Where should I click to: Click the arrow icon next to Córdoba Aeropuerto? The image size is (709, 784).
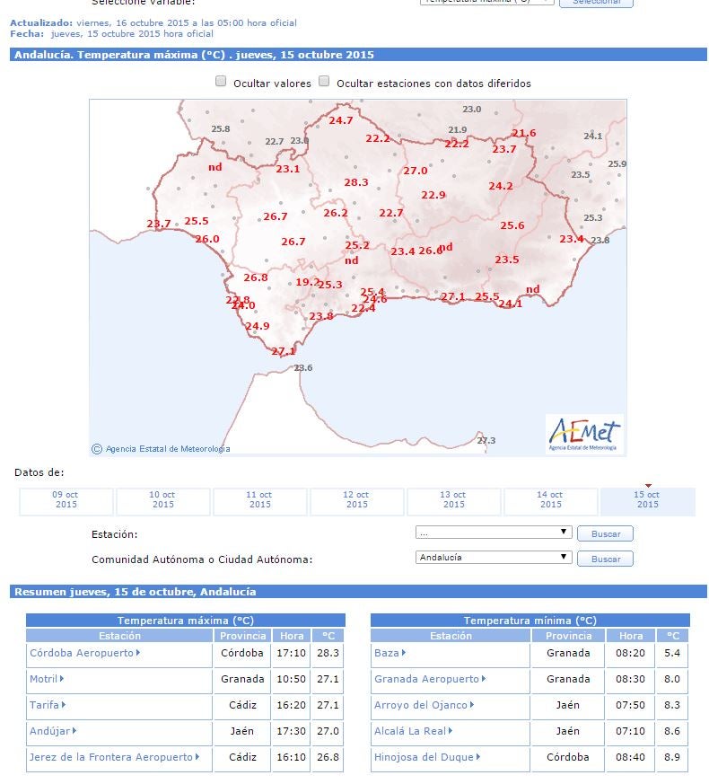pos(138,653)
